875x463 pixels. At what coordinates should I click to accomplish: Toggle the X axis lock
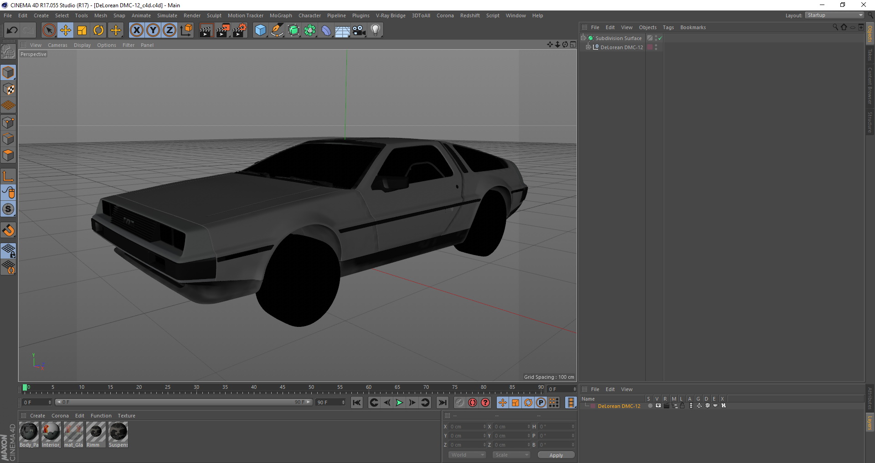(136, 31)
